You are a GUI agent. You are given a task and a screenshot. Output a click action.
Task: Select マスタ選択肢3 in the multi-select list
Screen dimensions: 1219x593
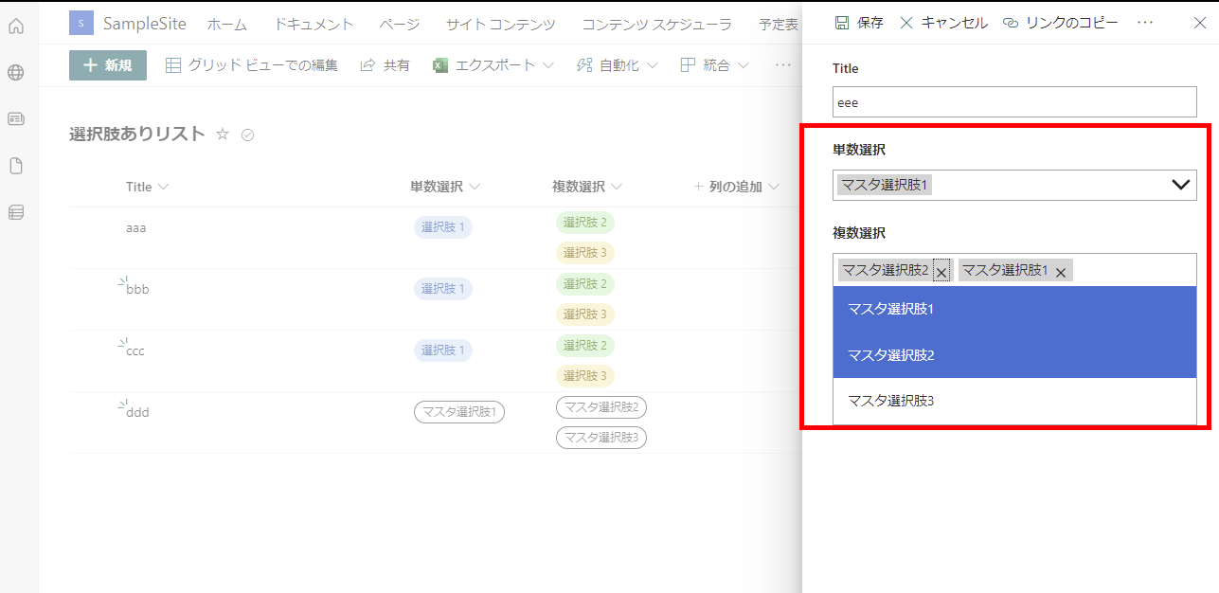click(1014, 401)
